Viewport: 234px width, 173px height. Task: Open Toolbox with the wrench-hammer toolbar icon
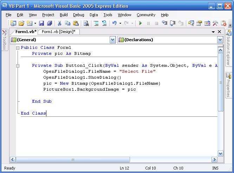pyautogui.click(x=215, y=23)
